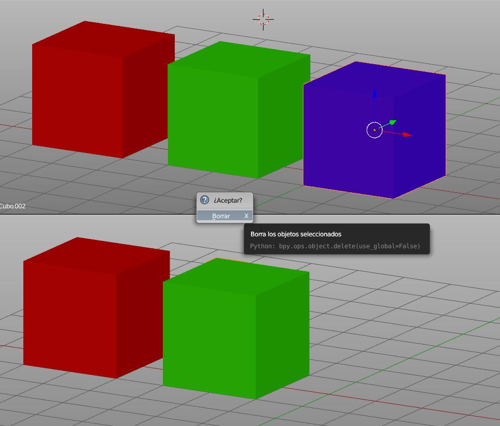Viewport: 500px width, 426px height.
Task: Click the blue Z-axis gizmo arrow
Action: point(374,94)
